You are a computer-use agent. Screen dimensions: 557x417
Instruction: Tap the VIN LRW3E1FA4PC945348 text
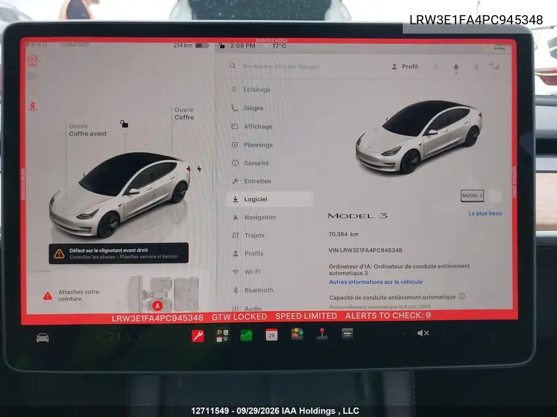click(365, 250)
